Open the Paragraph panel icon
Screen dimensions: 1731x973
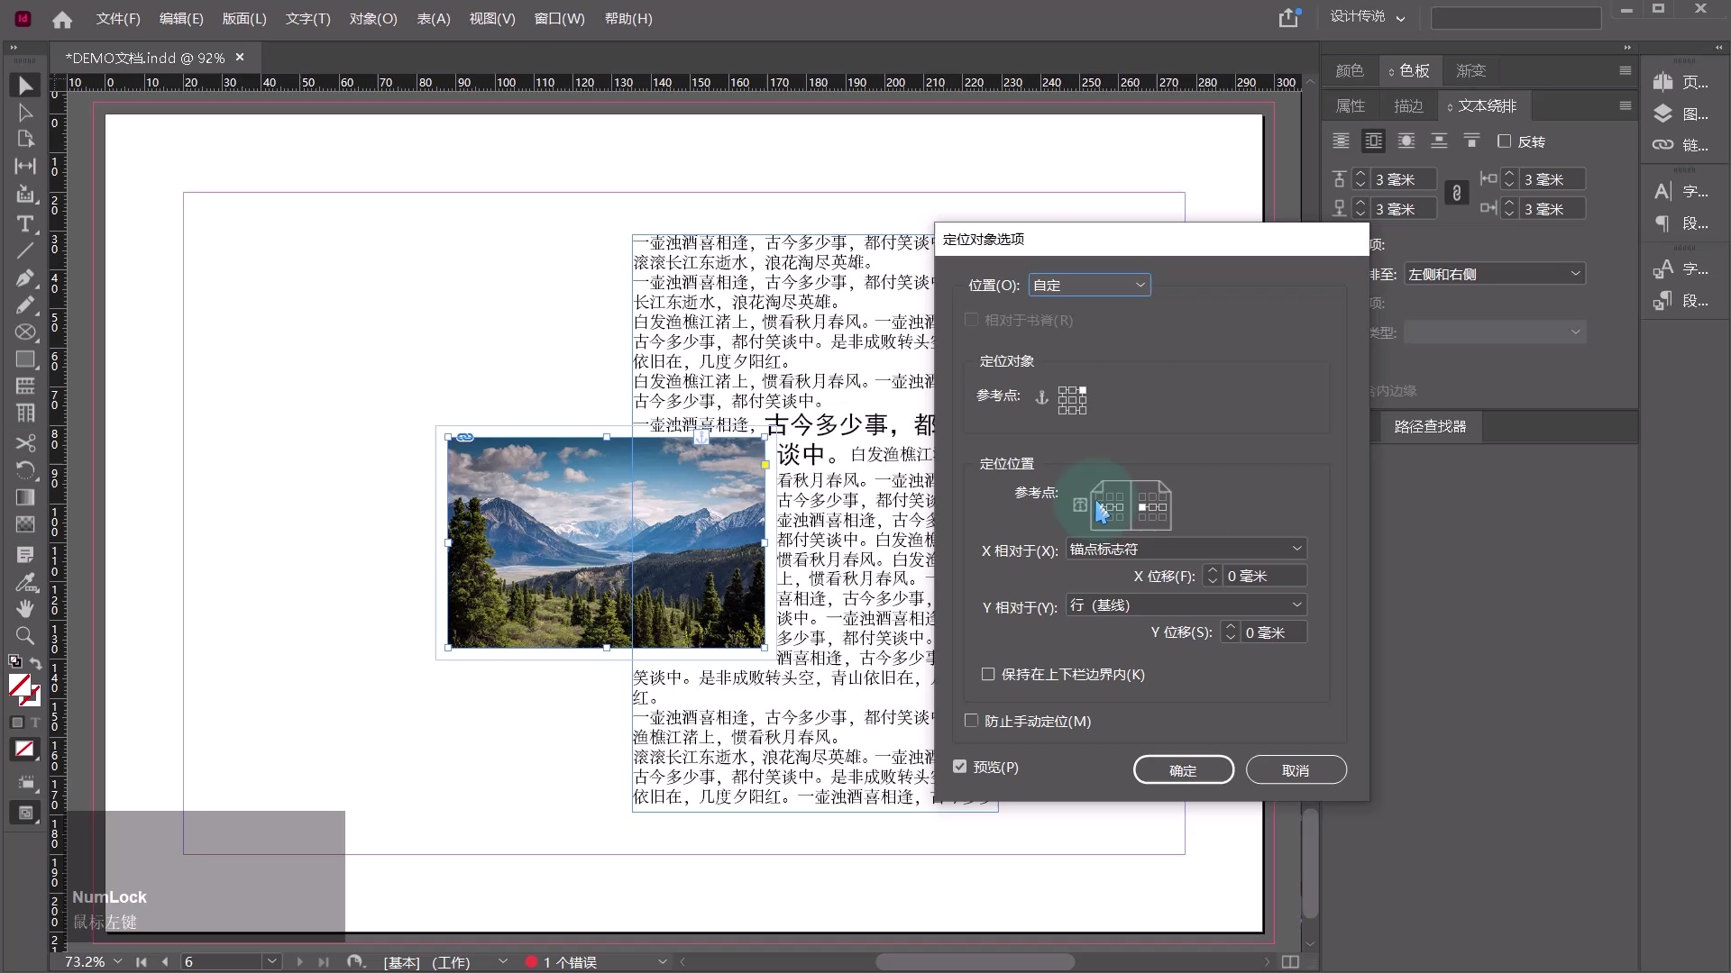pos(1663,223)
